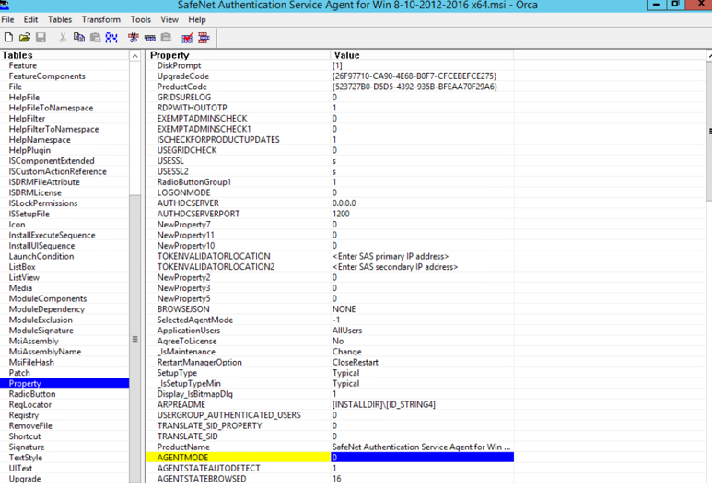The width and height of the screenshot is (712, 488).
Task: Select the Upgrade table
Action: click(x=25, y=479)
